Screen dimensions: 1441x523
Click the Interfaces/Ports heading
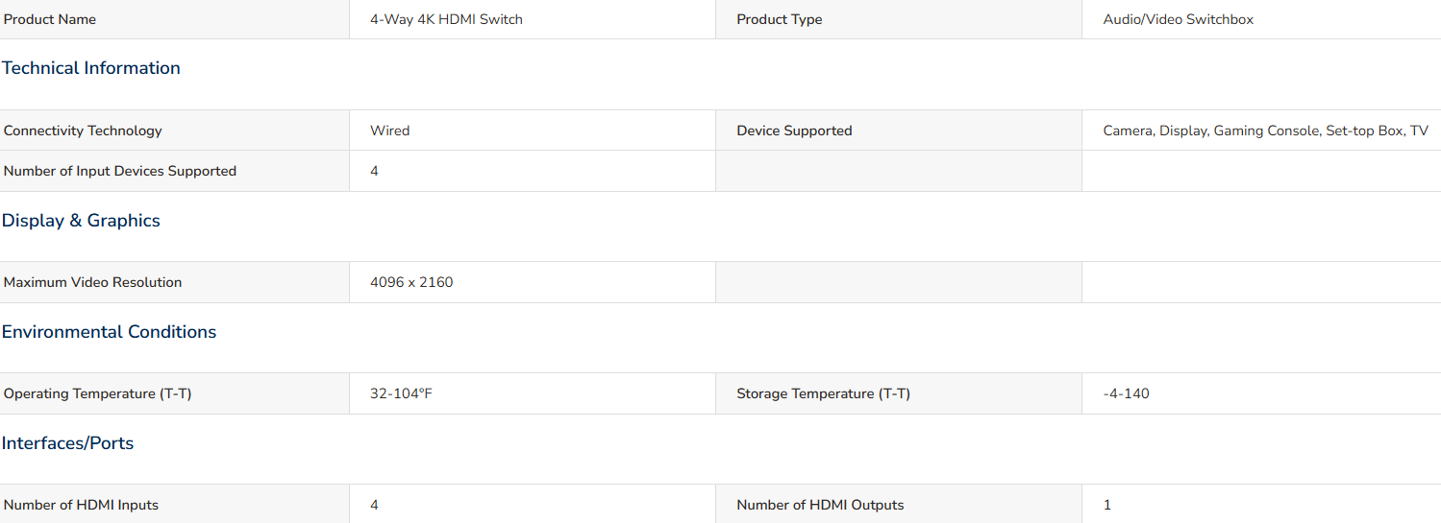[67, 443]
